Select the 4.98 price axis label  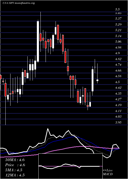[118, 47]
